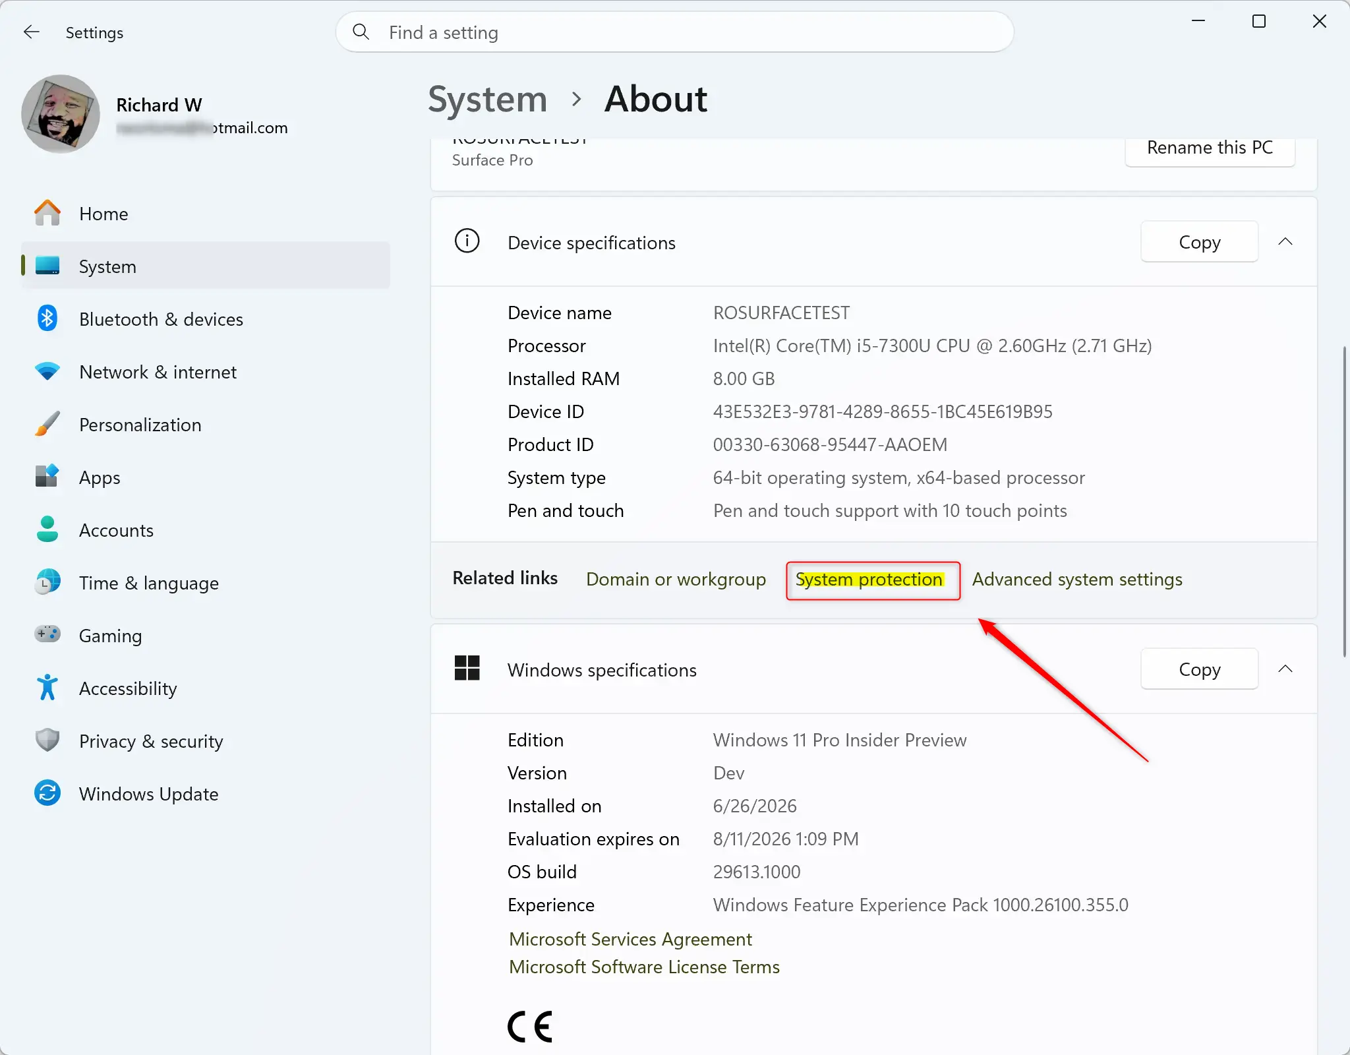Click the Device ID value 43E532E3-9781
Screen dimensions: 1350x1055
[883, 411]
